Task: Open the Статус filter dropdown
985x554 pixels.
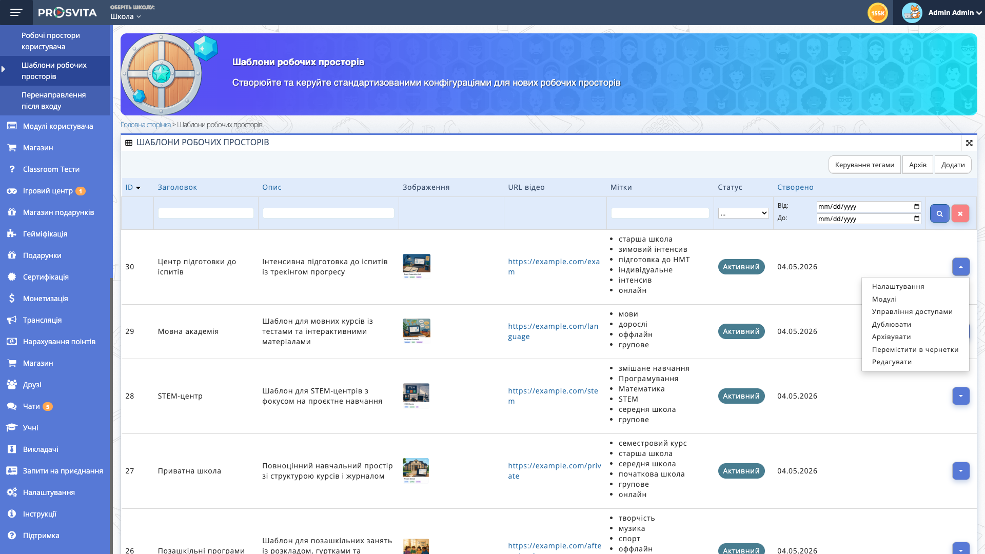Action: (743, 213)
